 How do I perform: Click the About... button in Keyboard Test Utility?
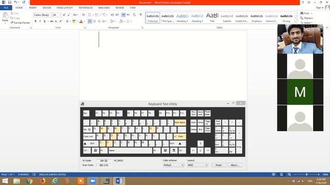[x=235, y=165]
